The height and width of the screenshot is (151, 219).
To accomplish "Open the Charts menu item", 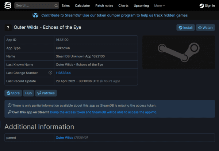I will [x=123, y=6].
